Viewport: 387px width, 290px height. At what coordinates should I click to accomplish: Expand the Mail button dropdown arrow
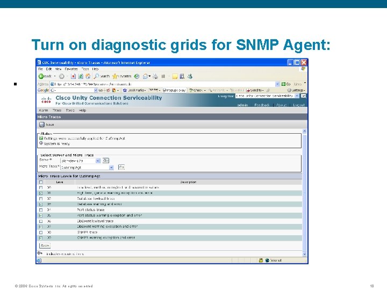tap(149, 76)
